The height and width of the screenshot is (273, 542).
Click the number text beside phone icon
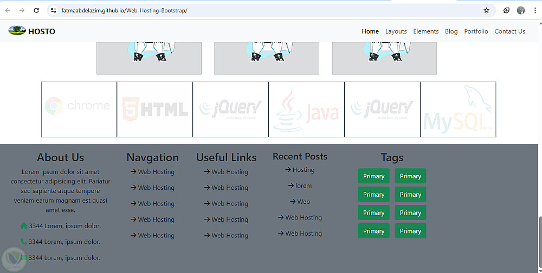[64, 242]
